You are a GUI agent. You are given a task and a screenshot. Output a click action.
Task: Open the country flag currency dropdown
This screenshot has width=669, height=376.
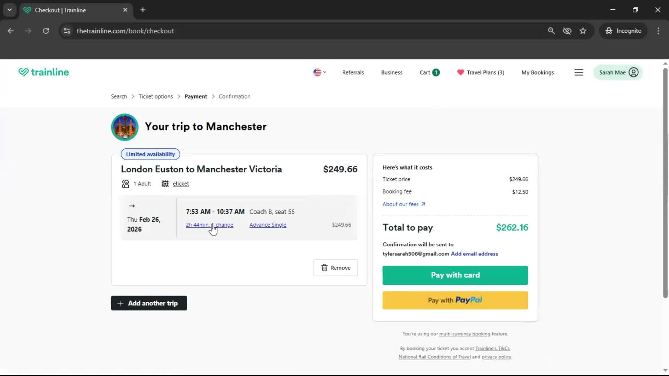coord(320,72)
